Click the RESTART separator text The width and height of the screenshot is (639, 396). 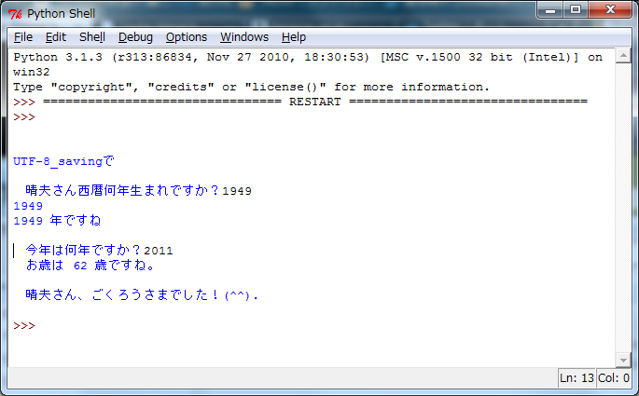[315, 102]
